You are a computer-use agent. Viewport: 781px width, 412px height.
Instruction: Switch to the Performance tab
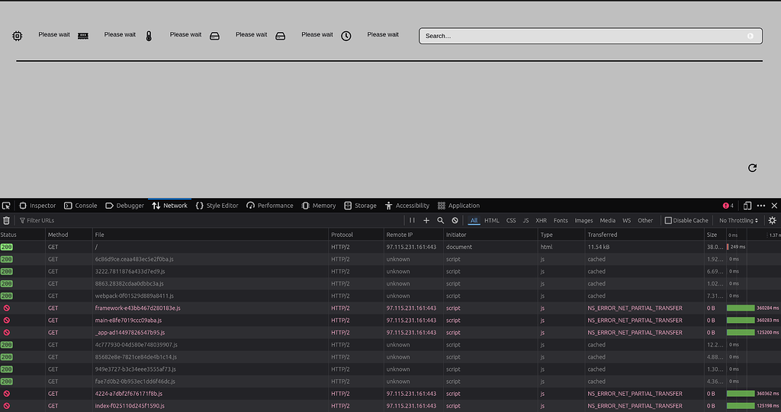click(x=270, y=206)
